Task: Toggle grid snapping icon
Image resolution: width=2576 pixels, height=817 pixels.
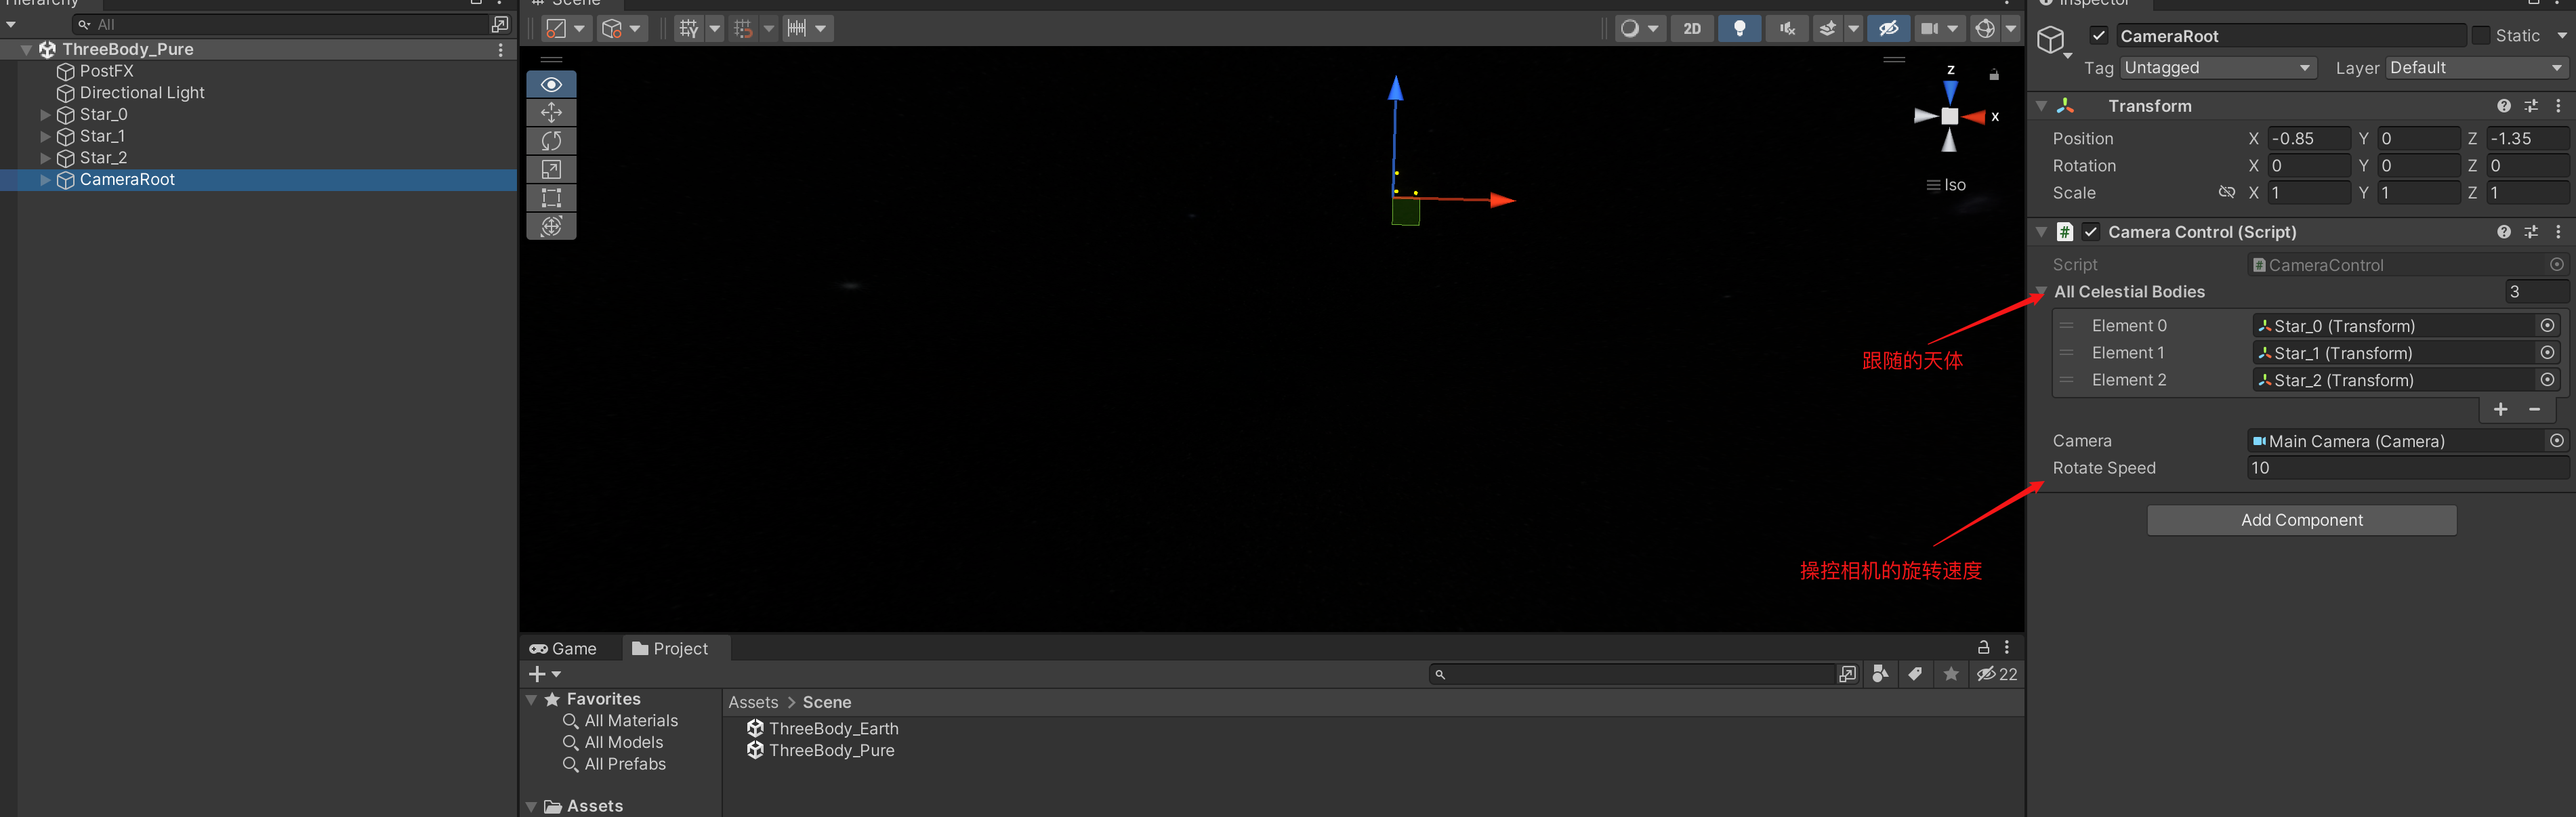Action: (743, 29)
